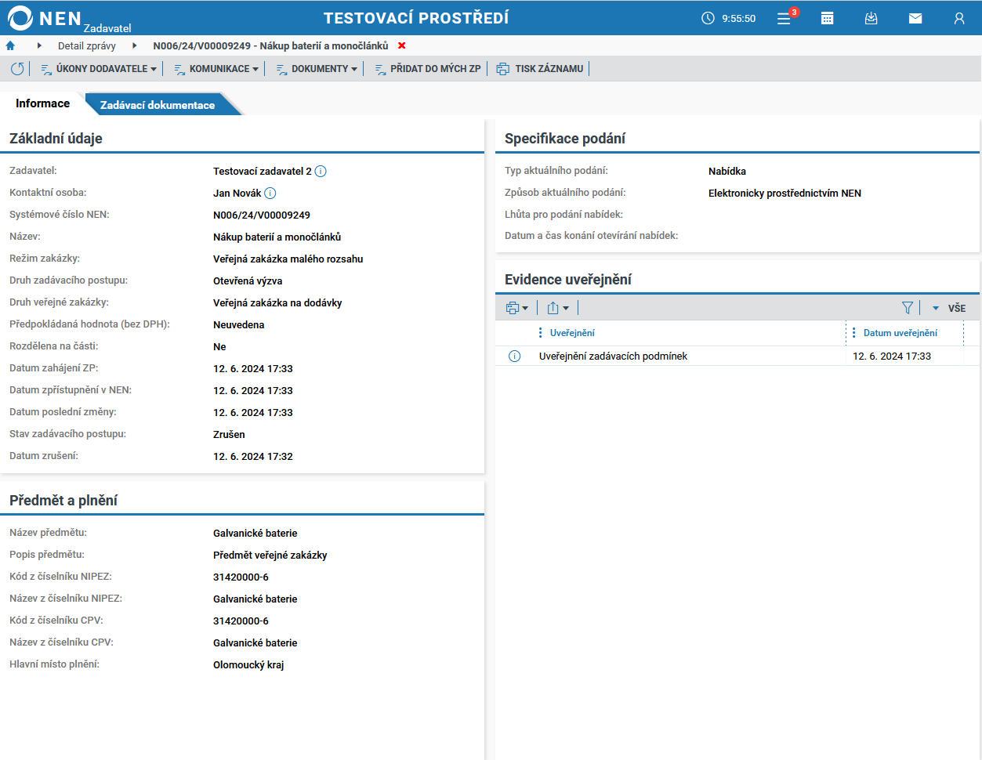This screenshot has height=760, width=982.
Task: Click the refresh icon in toolbar
Action: [17, 69]
